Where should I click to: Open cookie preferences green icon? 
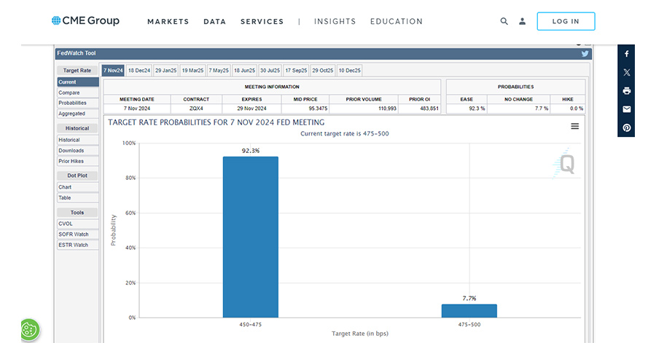(29, 330)
